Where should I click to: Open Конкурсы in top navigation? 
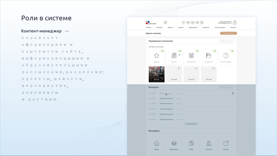[x=159, y=27]
